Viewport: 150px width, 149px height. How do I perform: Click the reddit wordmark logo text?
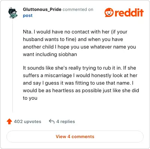click(129, 12)
